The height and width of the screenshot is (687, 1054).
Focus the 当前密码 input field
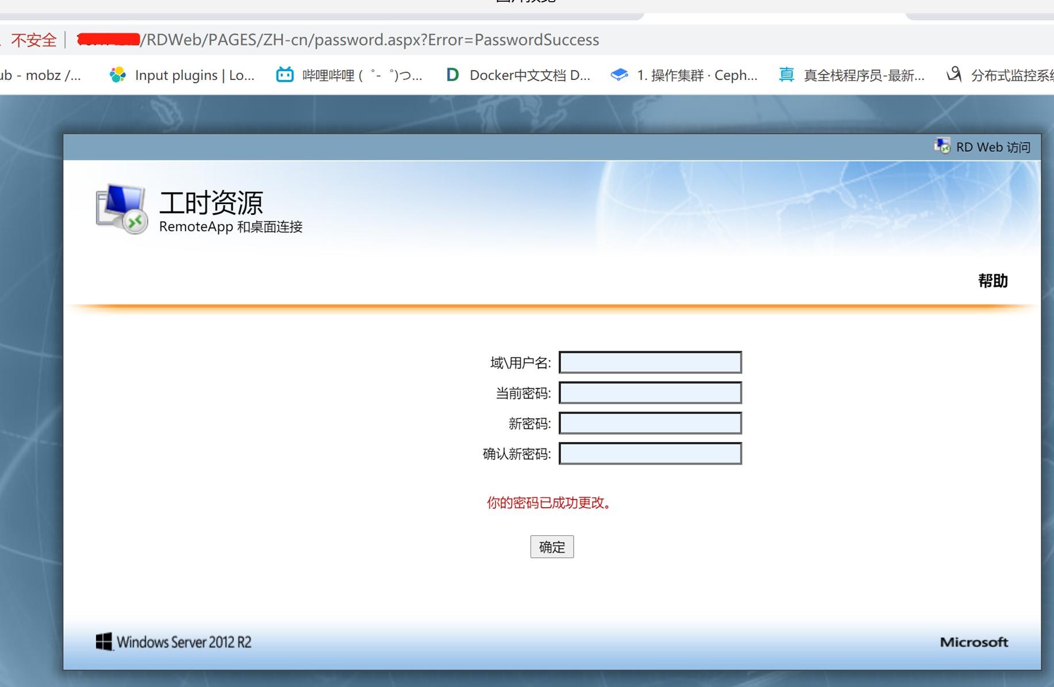pos(650,393)
